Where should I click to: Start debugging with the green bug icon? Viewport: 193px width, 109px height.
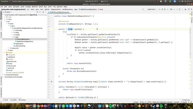(x=162, y=9)
